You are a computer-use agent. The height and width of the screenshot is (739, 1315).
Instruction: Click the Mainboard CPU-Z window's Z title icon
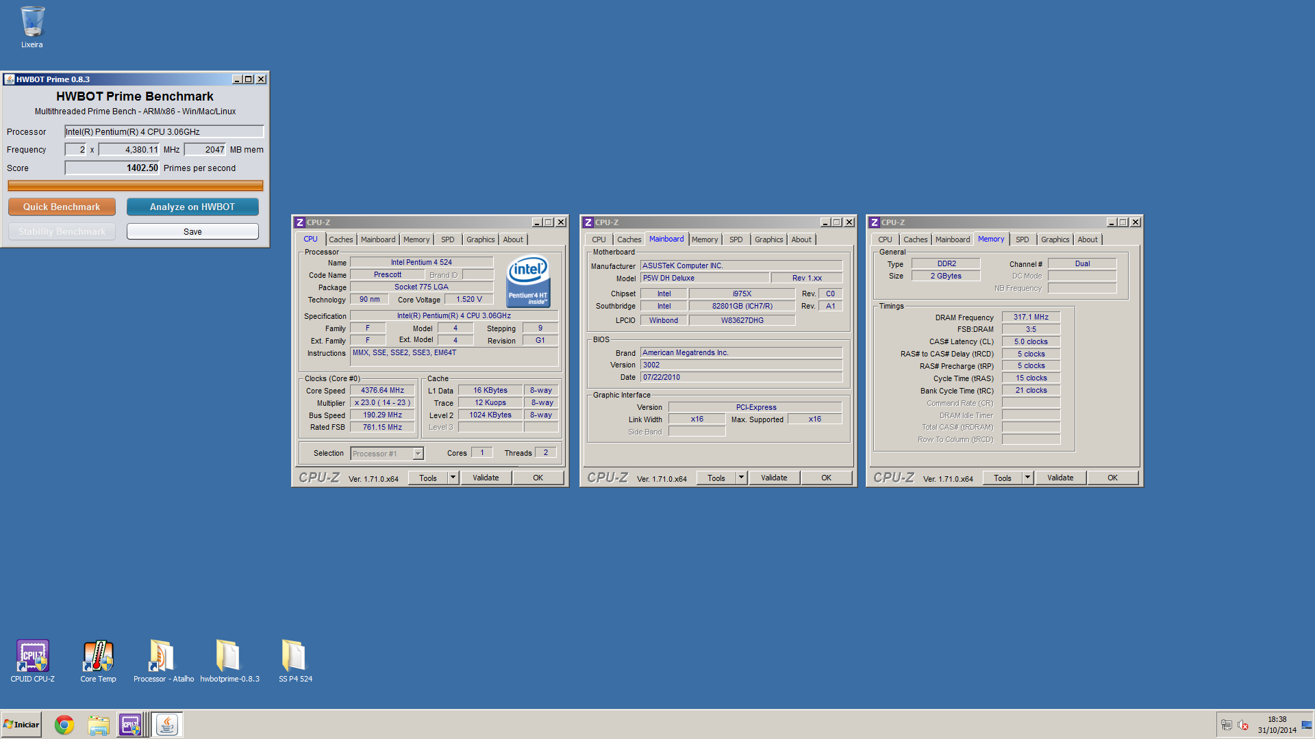(588, 222)
